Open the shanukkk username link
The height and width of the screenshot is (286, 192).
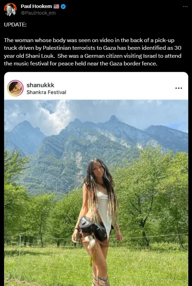40,85
